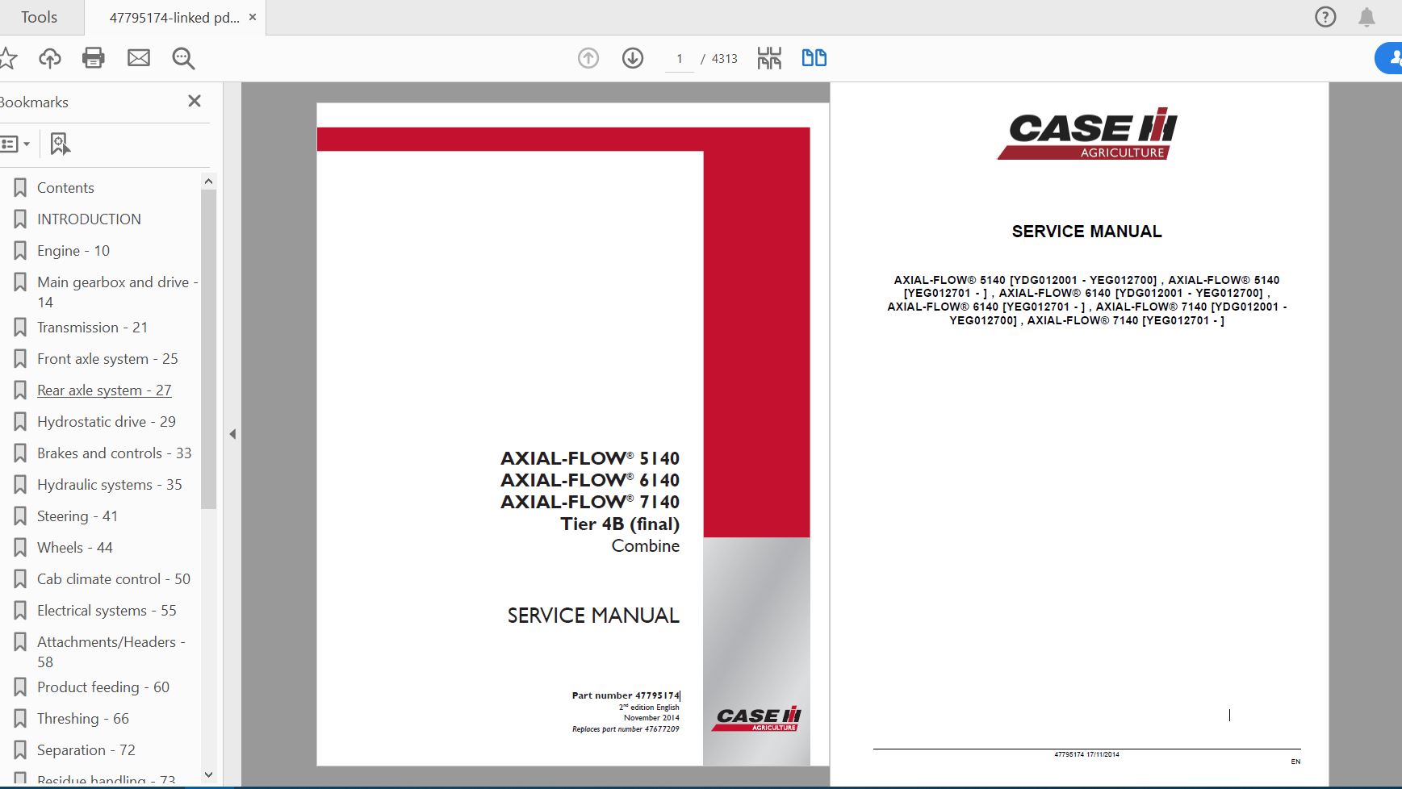Click SERVICE MANUAL heading on right page
The image size is (1402, 789).
point(1086,232)
